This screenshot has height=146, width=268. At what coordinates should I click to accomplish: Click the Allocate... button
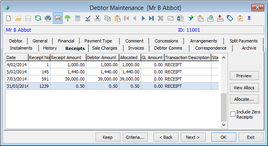click(x=244, y=99)
